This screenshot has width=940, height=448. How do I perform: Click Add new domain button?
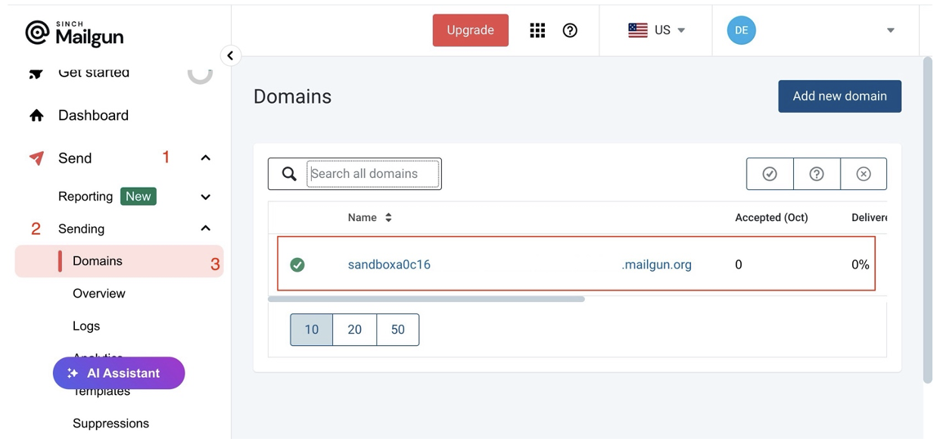[x=839, y=96]
